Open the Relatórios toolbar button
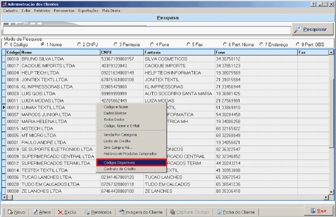336x217 pixels. click(98, 212)
